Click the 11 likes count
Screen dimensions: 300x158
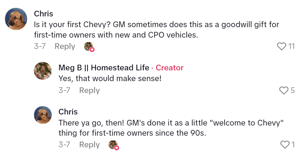292,46
